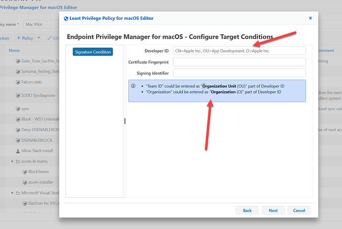This screenshot has width=342, height=229.
Task: Click into the Certificate Fingerprint field
Action: point(239,62)
